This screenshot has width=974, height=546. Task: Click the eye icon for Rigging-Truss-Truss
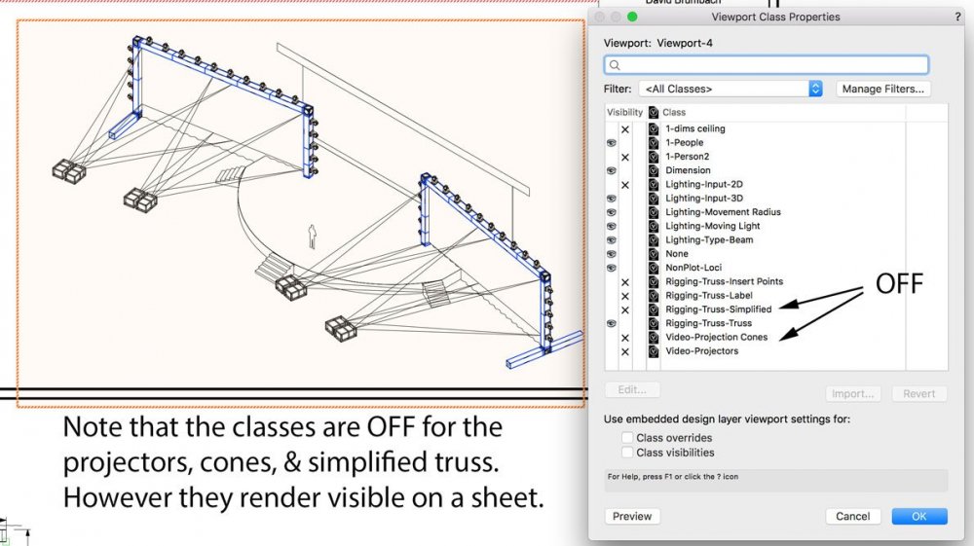click(611, 323)
